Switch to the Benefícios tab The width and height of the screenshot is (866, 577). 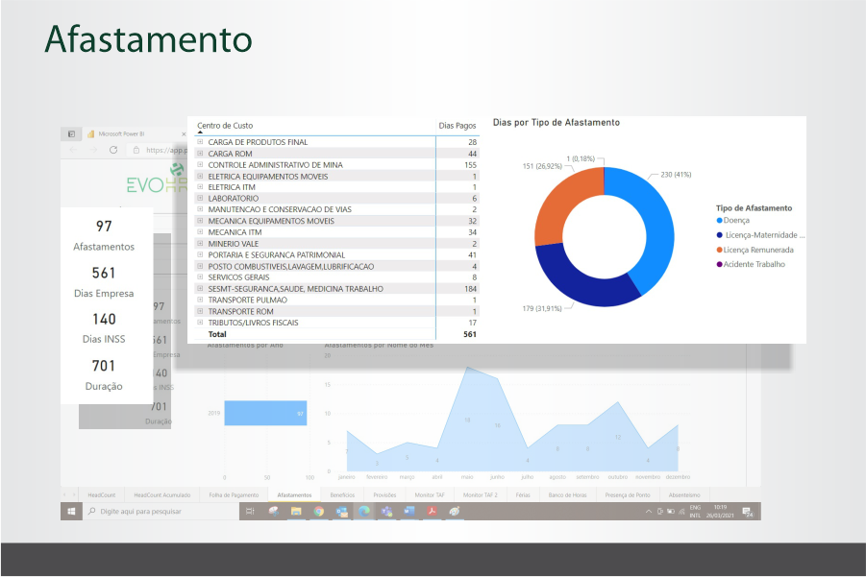(x=342, y=494)
